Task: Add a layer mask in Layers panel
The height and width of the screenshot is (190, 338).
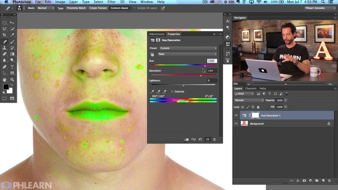Action: (x=304, y=181)
